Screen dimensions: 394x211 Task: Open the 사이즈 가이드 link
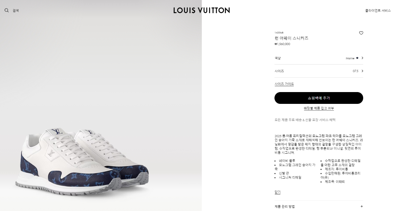(284, 84)
